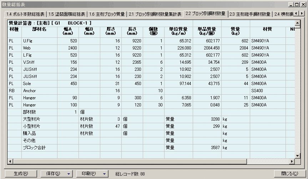Click the large piece mass 3288
Screen dimensions: 308x179
pos(207,119)
